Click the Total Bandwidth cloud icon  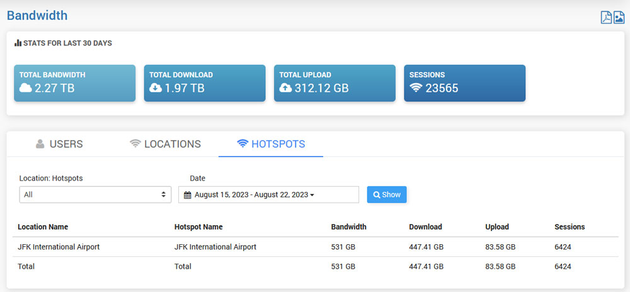coord(25,88)
